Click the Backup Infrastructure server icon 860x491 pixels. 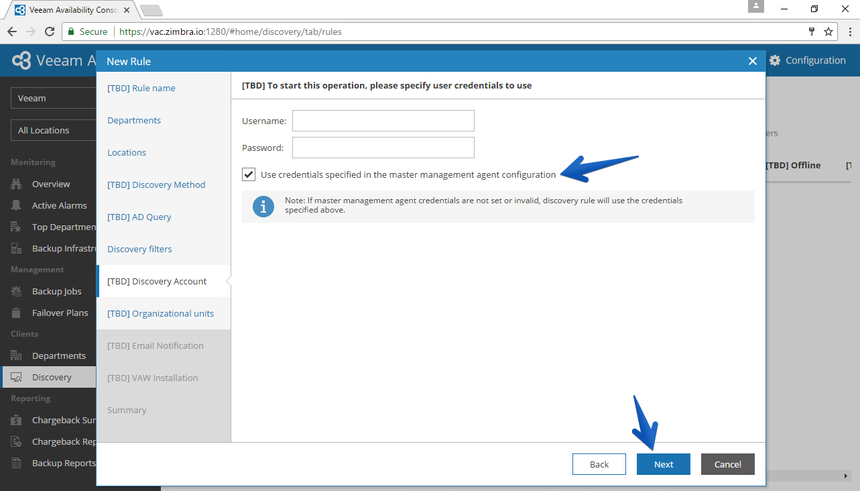(x=17, y=249)
